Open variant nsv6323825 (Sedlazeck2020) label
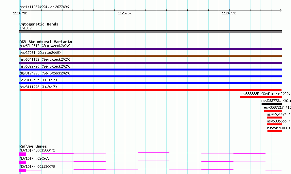The image size is (291, 174). 265,94
